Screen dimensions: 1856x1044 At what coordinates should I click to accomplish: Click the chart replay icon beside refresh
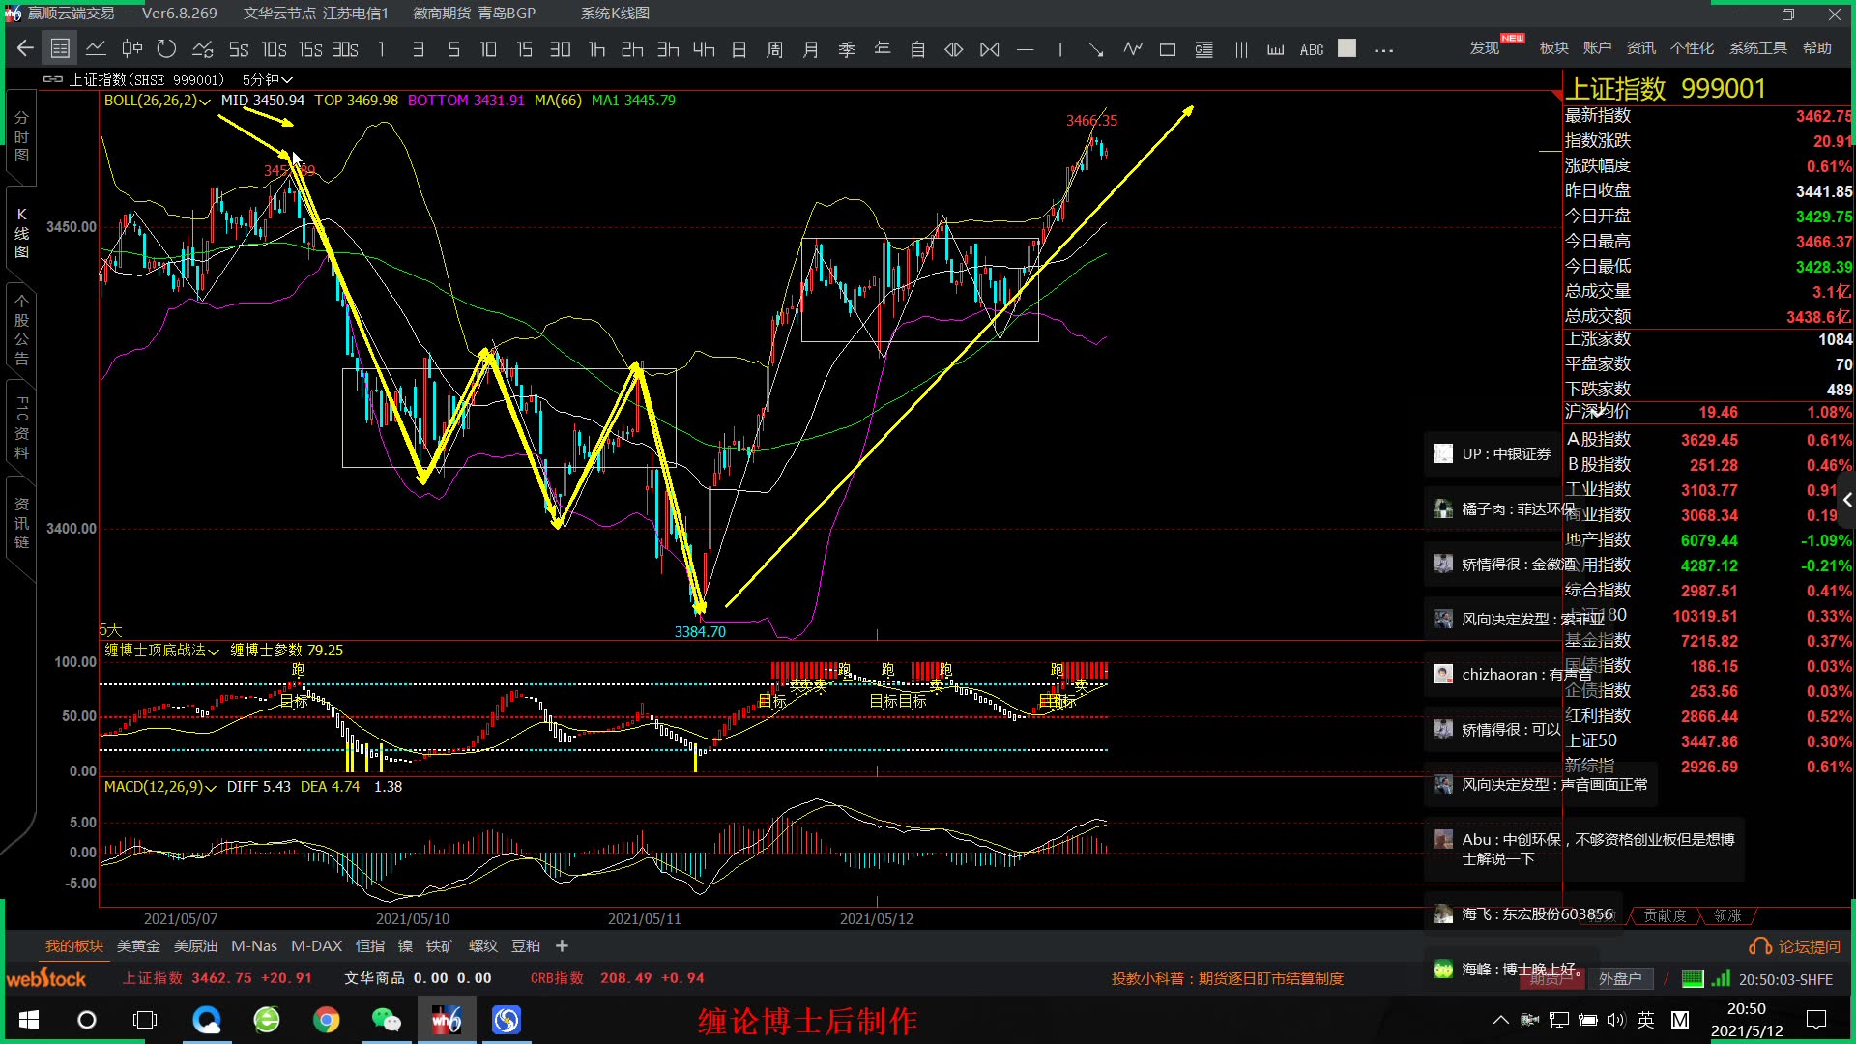click(202, 48)
